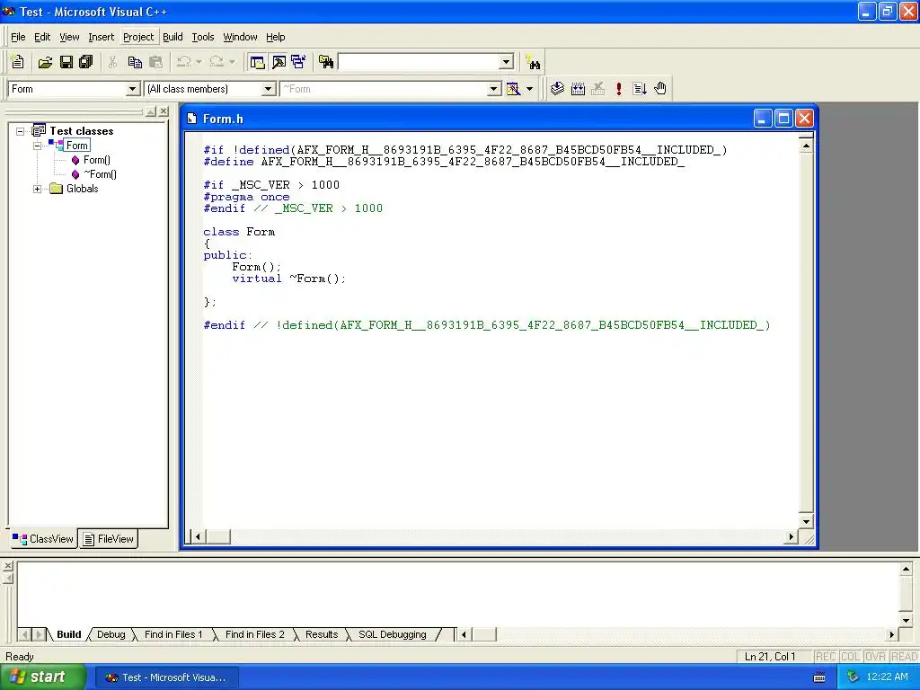Click the Test - Microsoft Visual taskbar button
The width and height of the screenshot is (920, 690).
coord(166,677)
